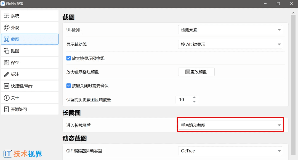The image size is (298, 160).
Task: Click the pin image icon next to 贴图
Action: click(x=6, y=51)
